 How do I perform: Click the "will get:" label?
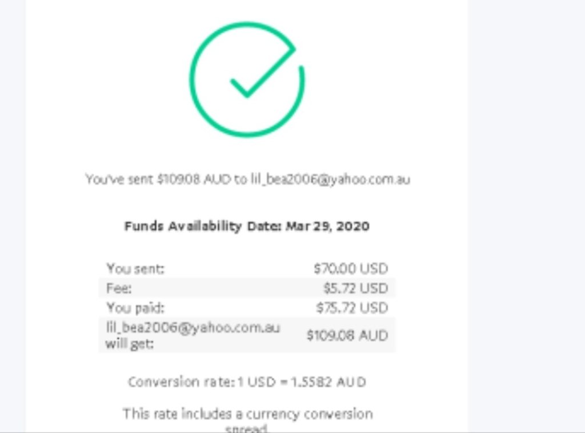click(130, 344)
